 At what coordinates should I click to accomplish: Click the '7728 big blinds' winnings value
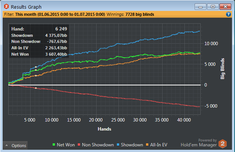(140, 14)
